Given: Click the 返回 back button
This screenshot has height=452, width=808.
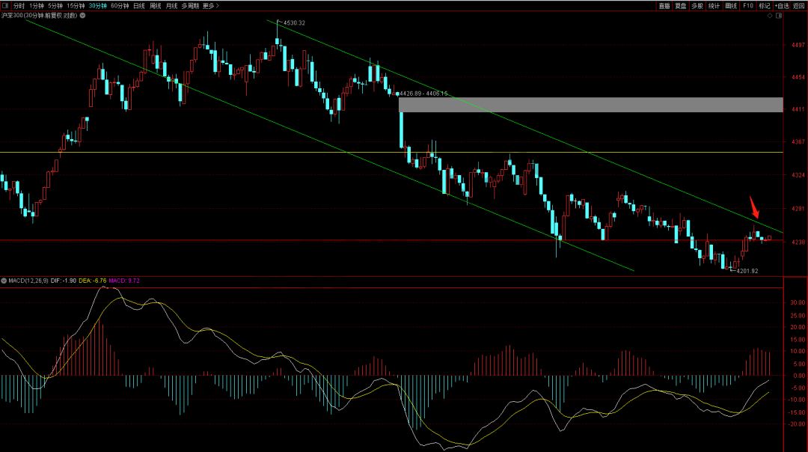Looking at the screenshot, I should (x=799, y=5).
